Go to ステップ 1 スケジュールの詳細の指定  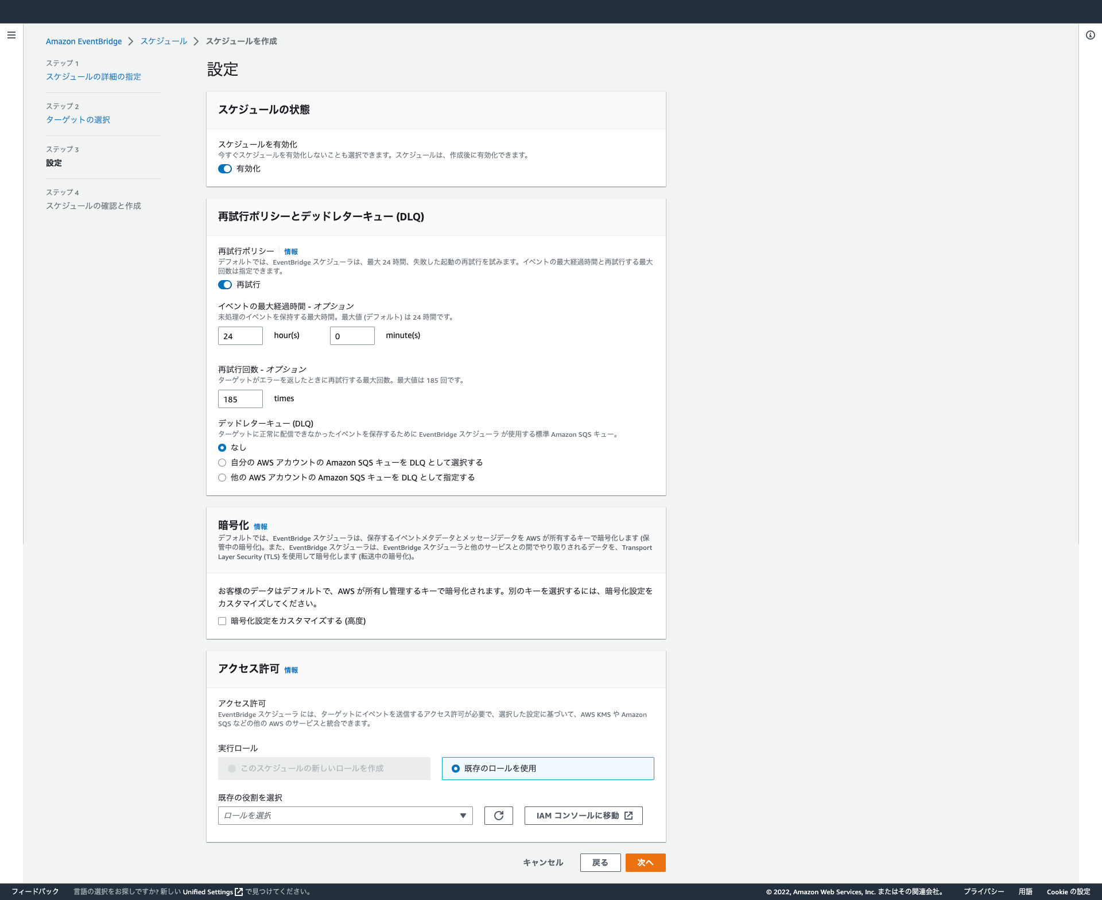point(94,76)
